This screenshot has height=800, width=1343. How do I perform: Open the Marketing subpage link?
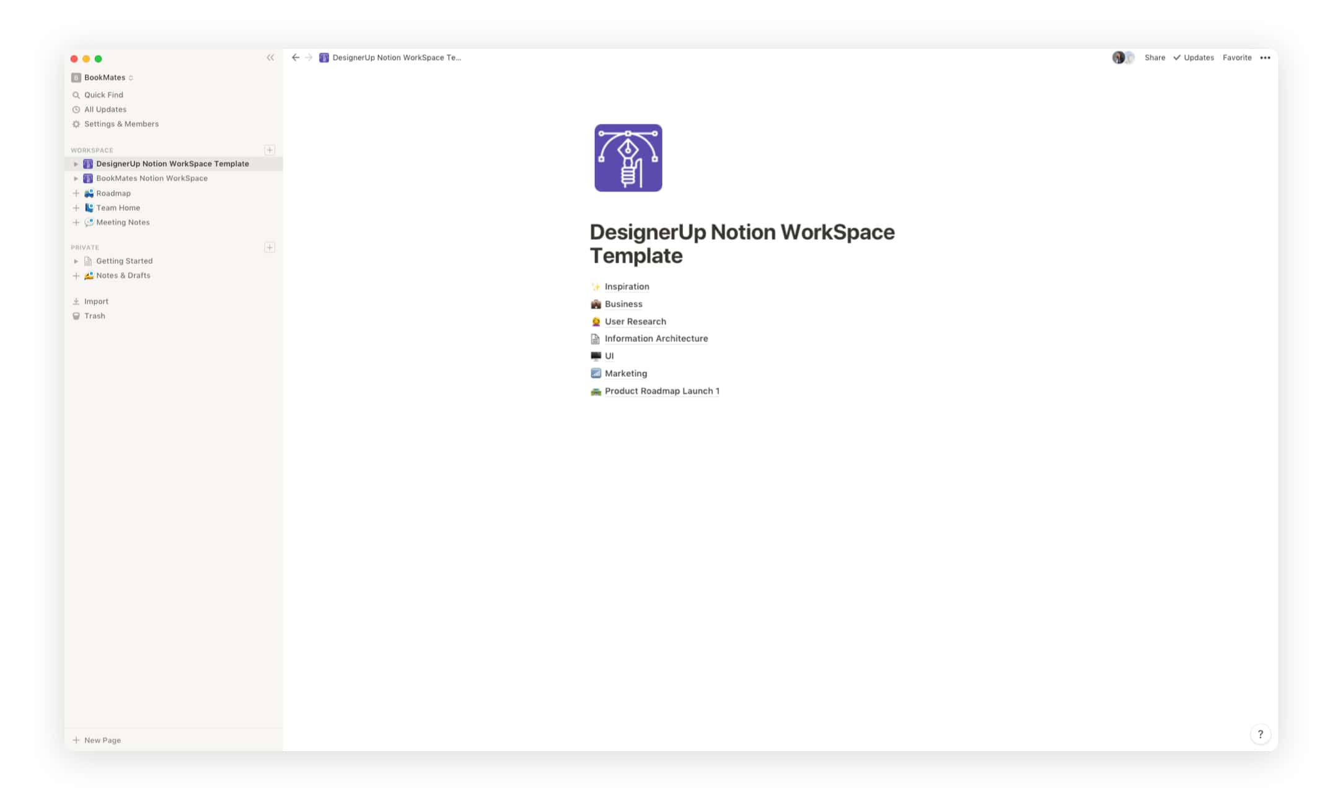click(626, 374)
